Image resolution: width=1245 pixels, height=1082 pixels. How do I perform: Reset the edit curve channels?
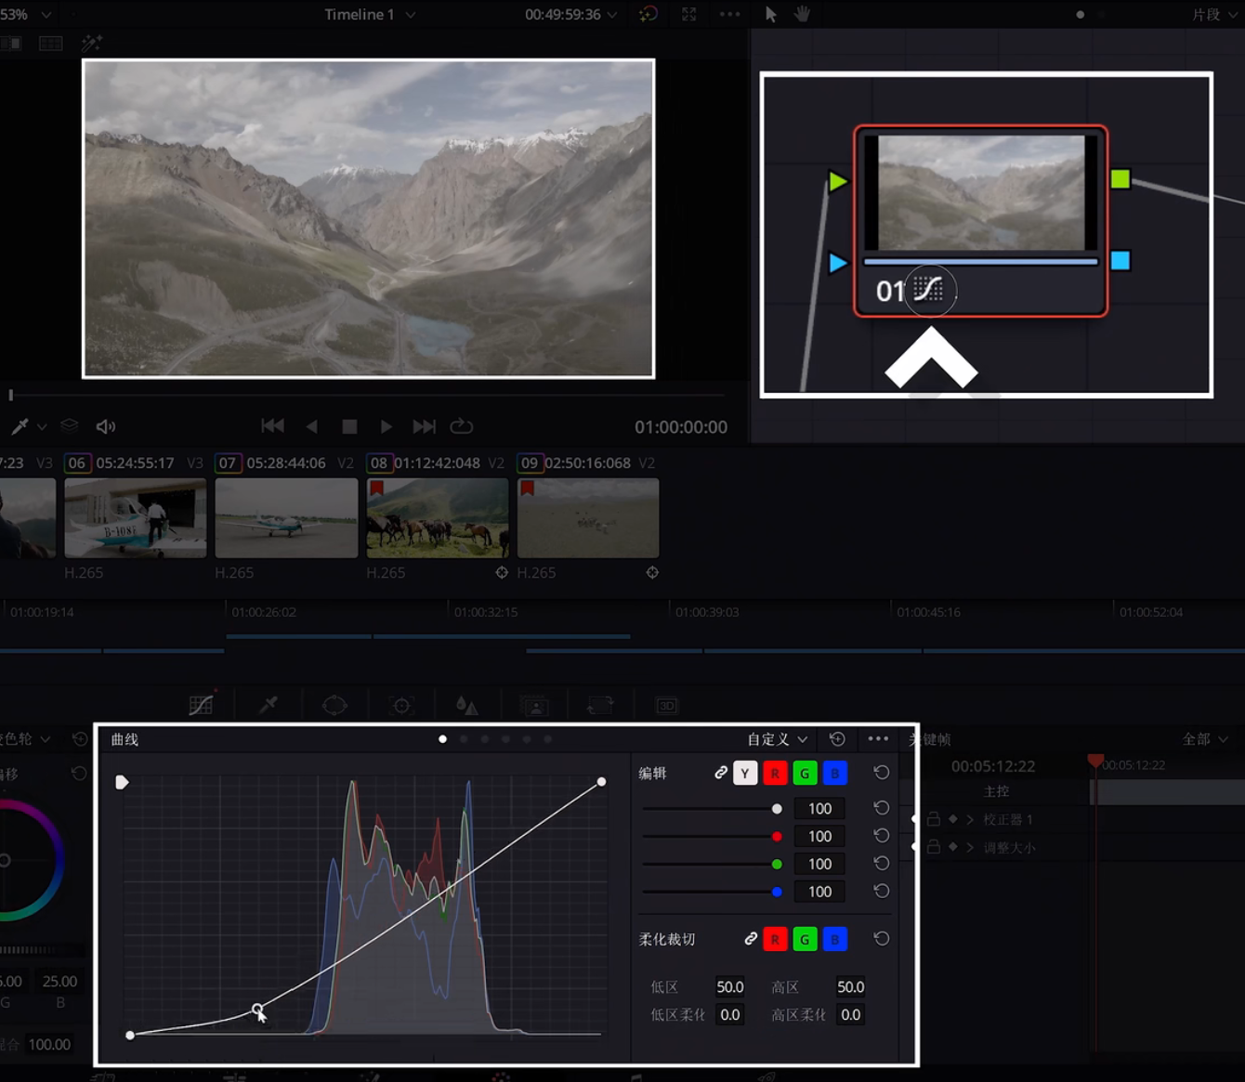point(882,773)
